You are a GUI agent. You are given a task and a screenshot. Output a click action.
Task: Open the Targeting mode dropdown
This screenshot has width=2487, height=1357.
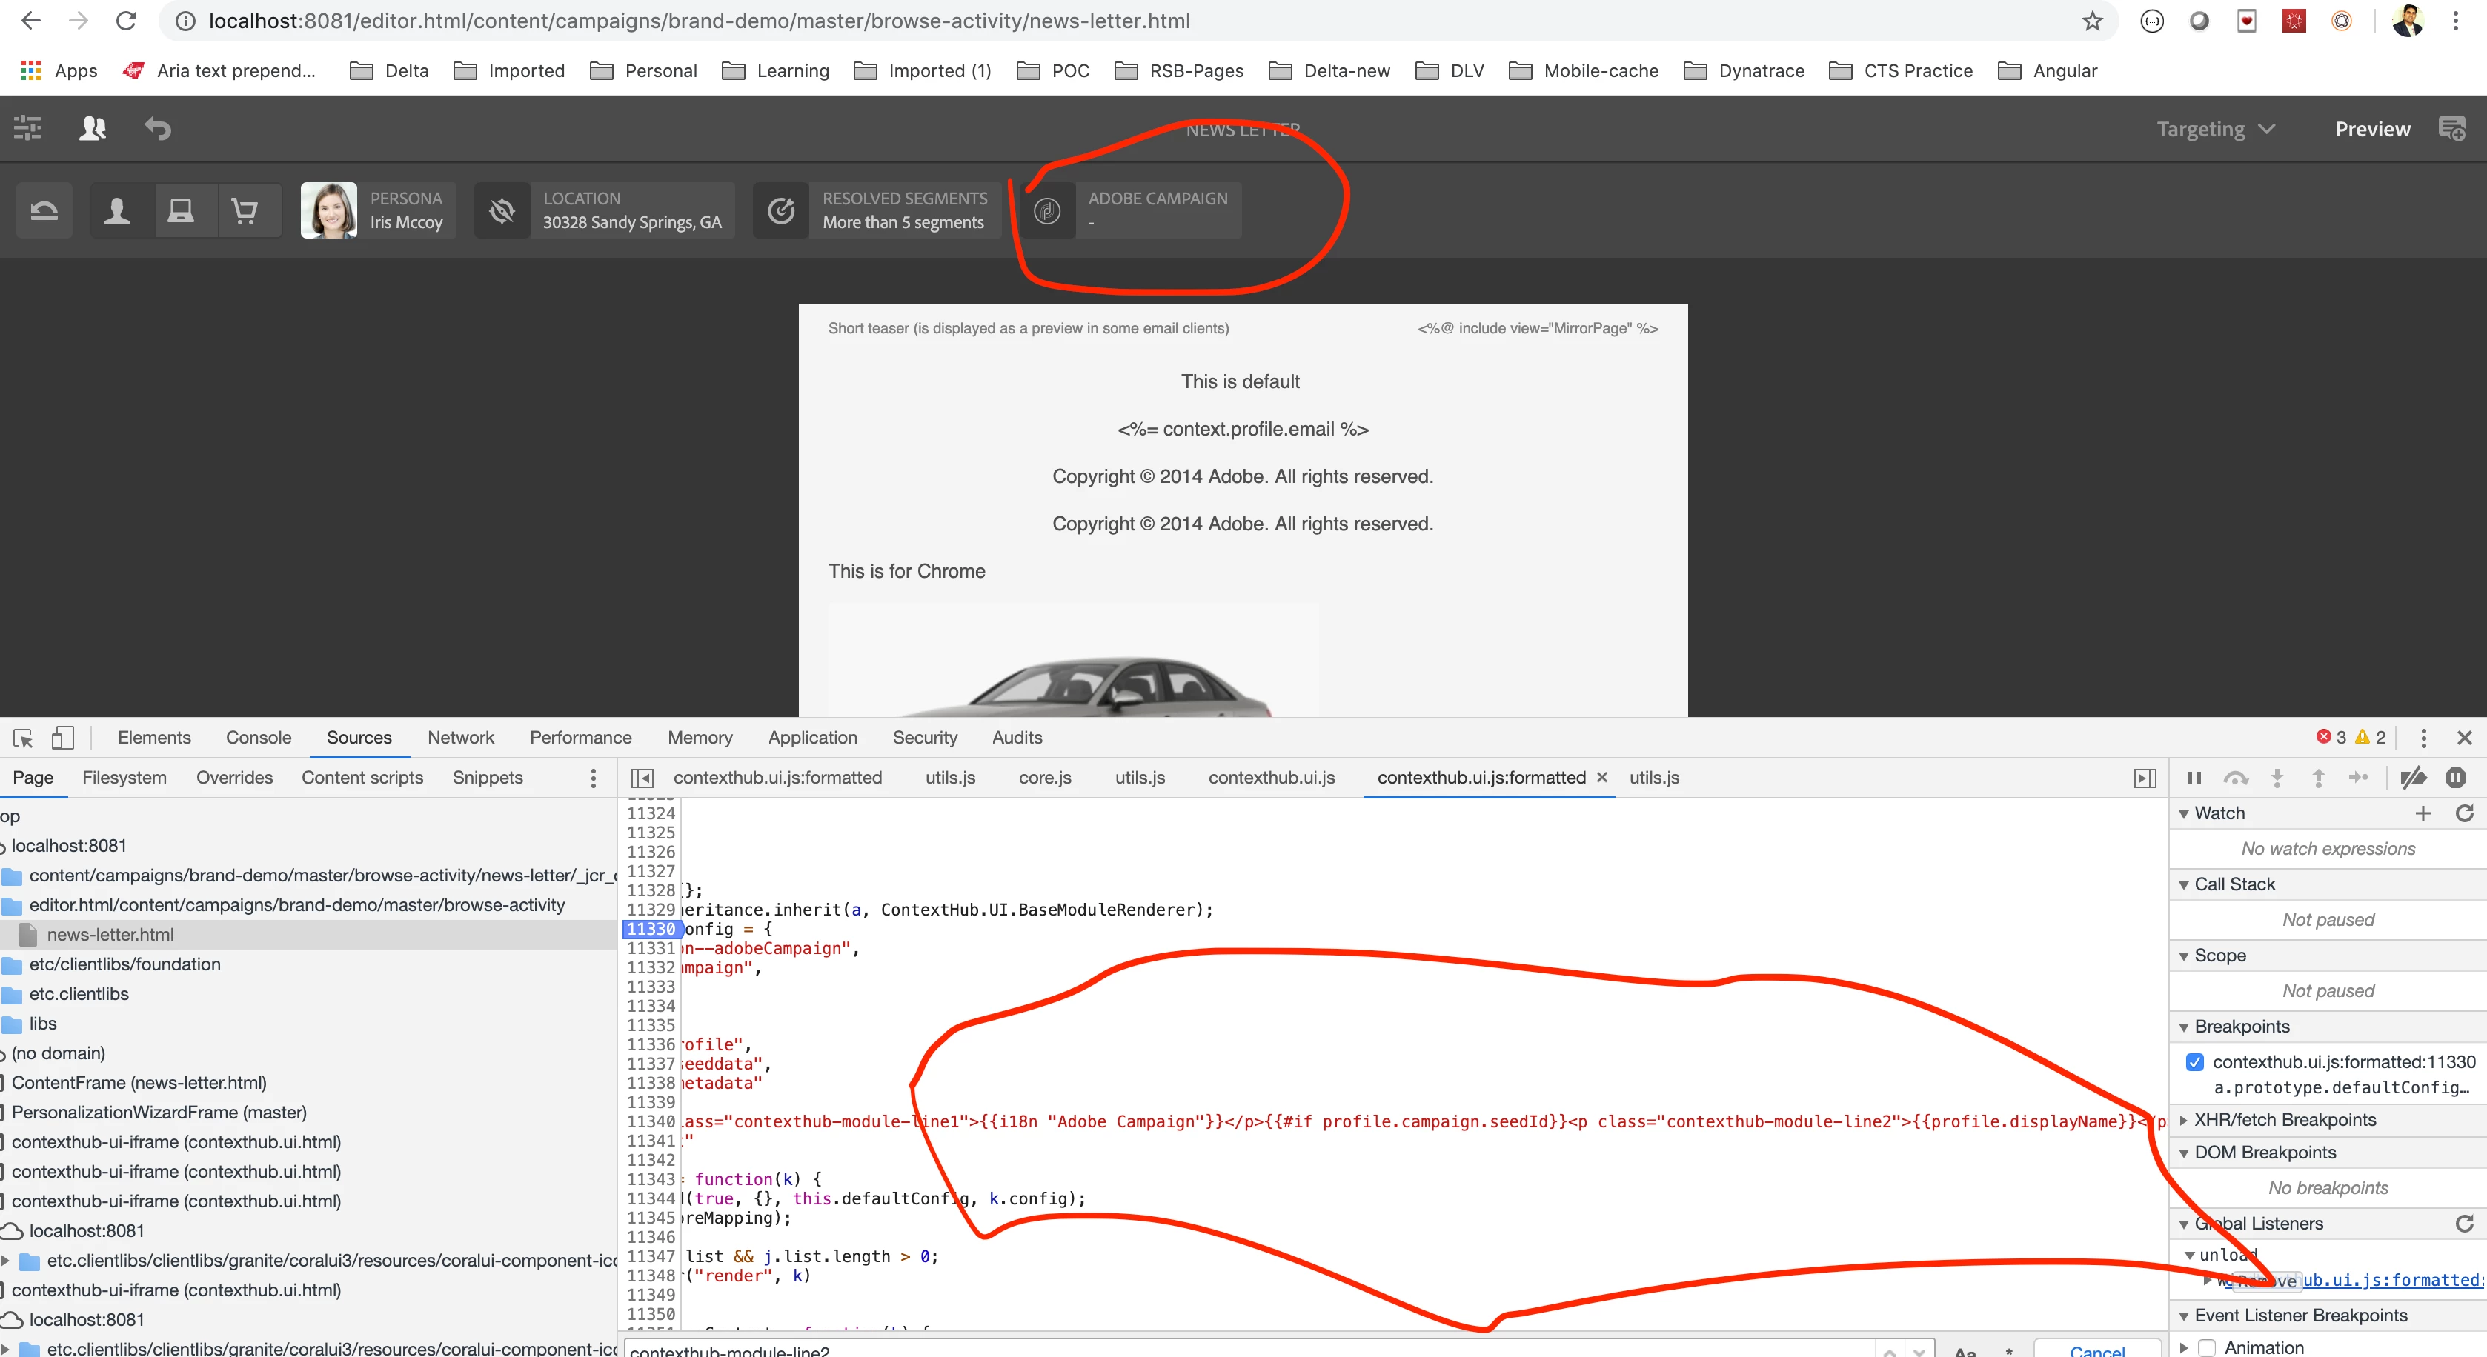point(2215,130)
